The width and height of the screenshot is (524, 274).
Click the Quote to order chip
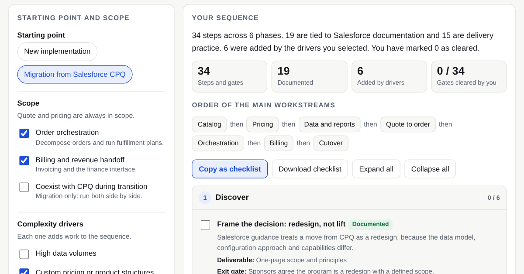(x=408, y=124)
